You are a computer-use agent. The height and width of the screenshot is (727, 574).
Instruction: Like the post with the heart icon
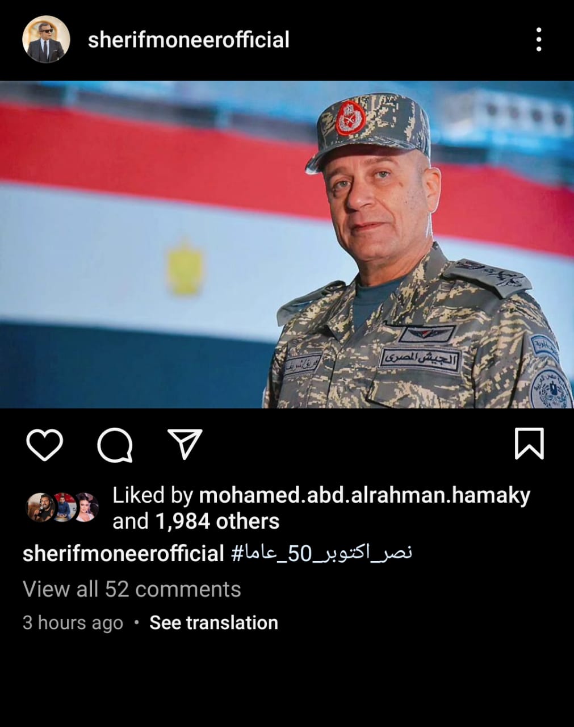(44, 445)
